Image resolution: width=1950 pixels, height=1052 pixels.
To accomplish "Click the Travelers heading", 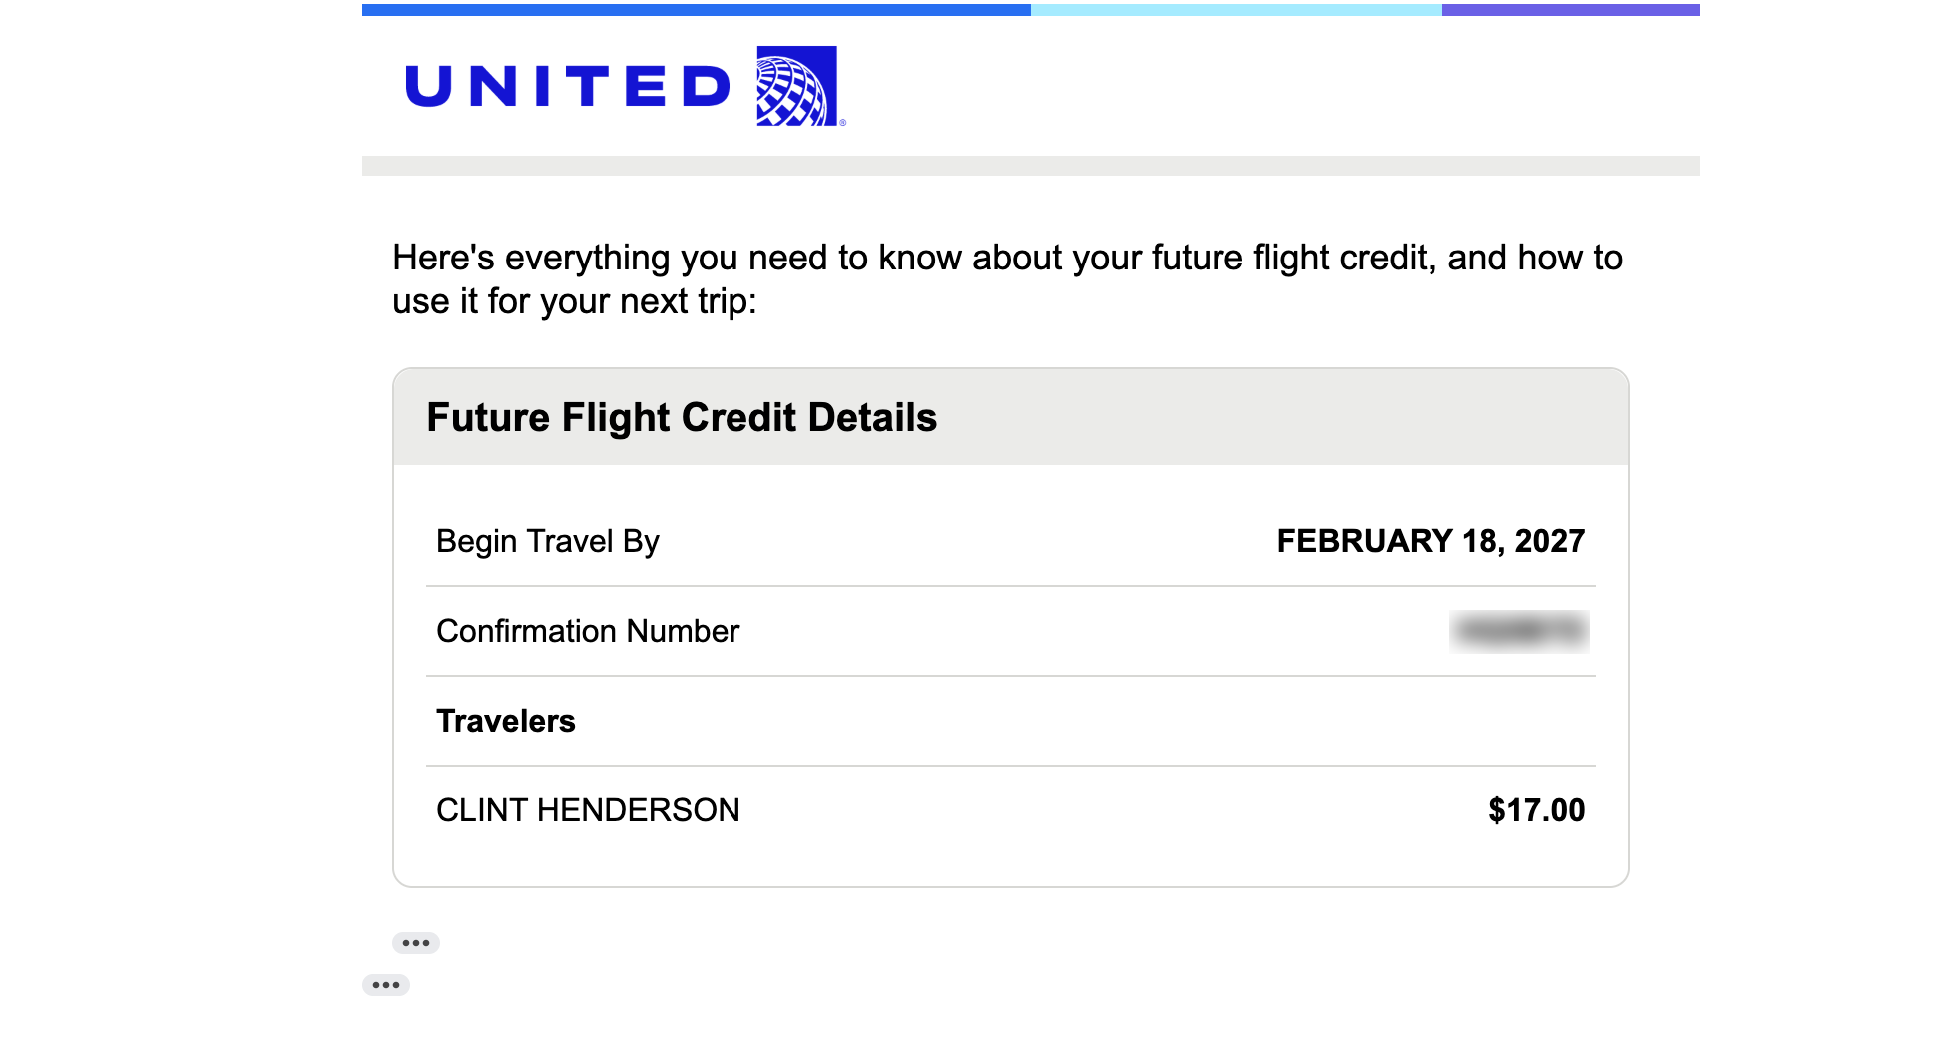I will pyautogui.click(x=506, y=721).
